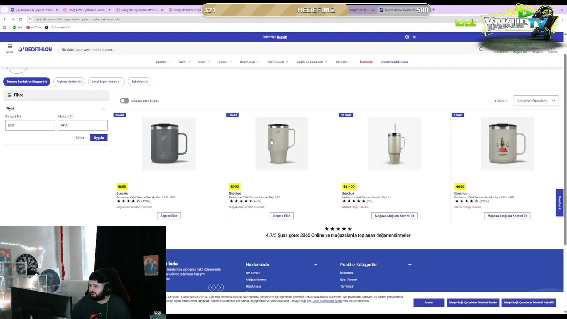Expand the Tüm Ürünler menu
Screen dimensions: 567x319
[278, 62]
